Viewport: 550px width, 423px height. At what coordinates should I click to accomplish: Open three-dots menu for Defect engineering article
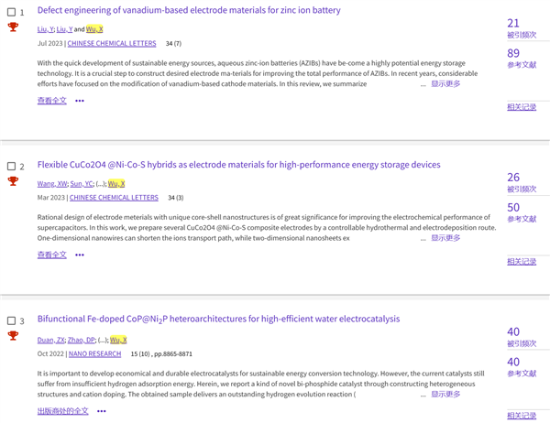tap(80, 101)
